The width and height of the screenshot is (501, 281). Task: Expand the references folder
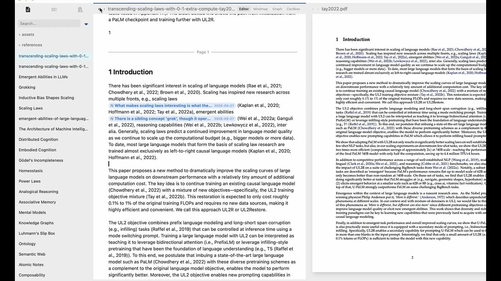[x=31, y=45]
